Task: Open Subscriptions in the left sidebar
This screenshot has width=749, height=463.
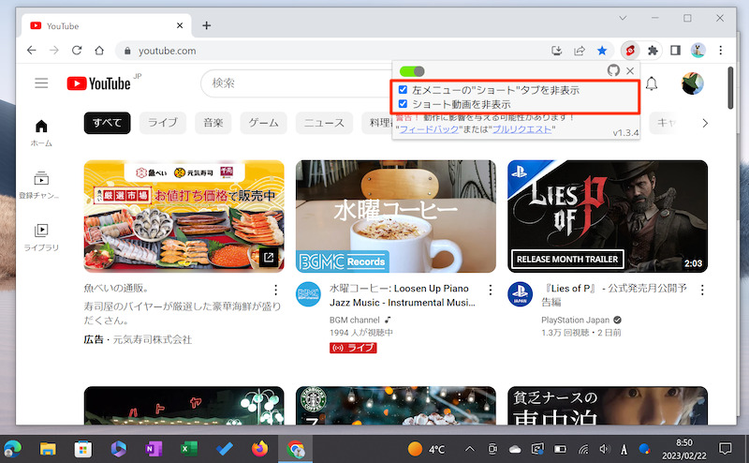Action: 41,184
